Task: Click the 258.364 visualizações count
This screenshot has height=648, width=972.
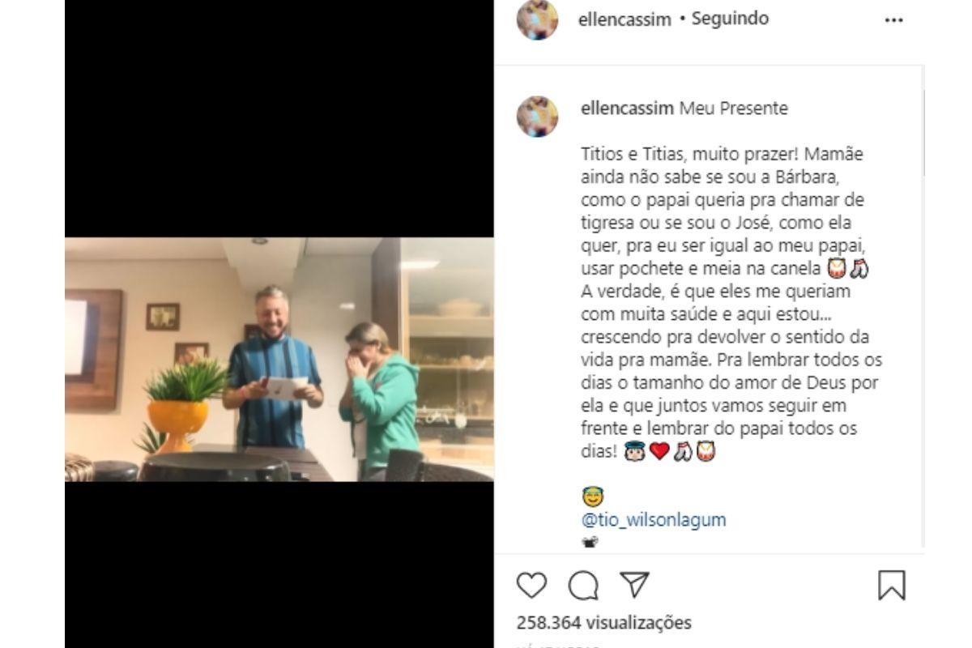Action: pyautogui.click(x=604, y=623)
